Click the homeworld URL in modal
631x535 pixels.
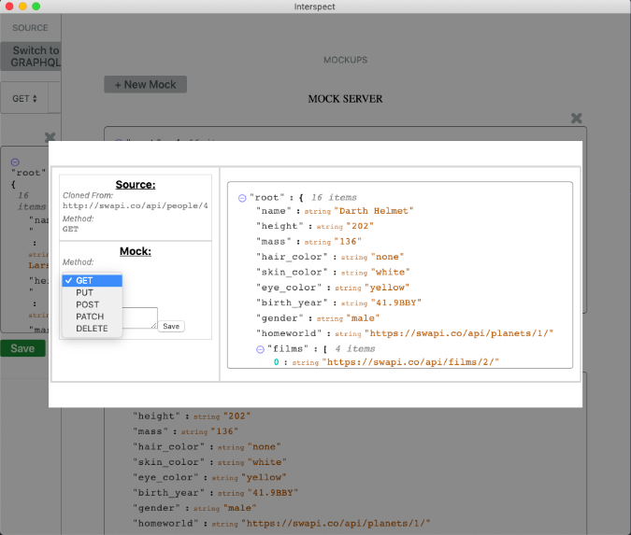tap(459, 333)
